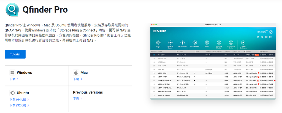Click version 2.0.0.20220412
The image size is (282, 113).
click(x=251, y=88)
